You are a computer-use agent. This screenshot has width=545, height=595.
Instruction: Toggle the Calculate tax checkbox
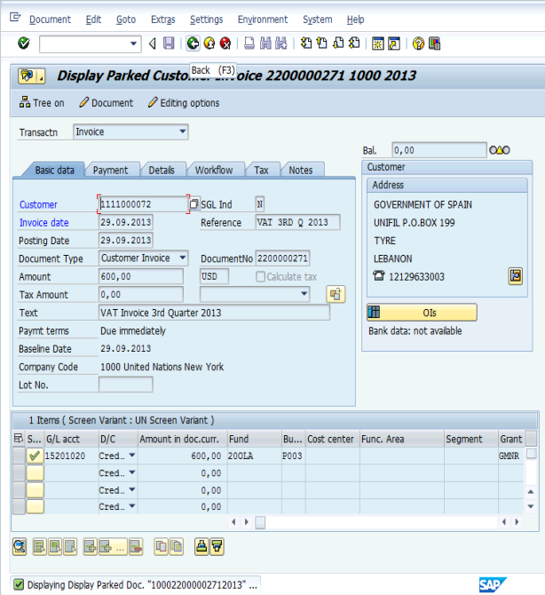[261, 276]
